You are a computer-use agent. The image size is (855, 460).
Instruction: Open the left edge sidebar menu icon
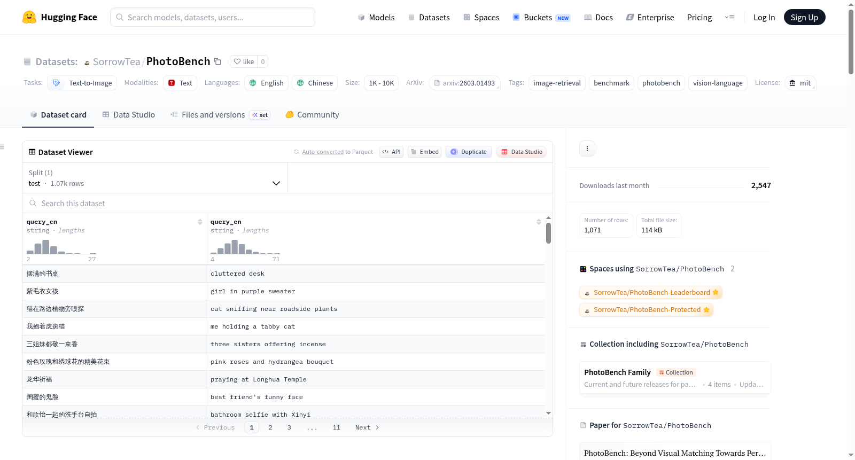click(2, 147)
